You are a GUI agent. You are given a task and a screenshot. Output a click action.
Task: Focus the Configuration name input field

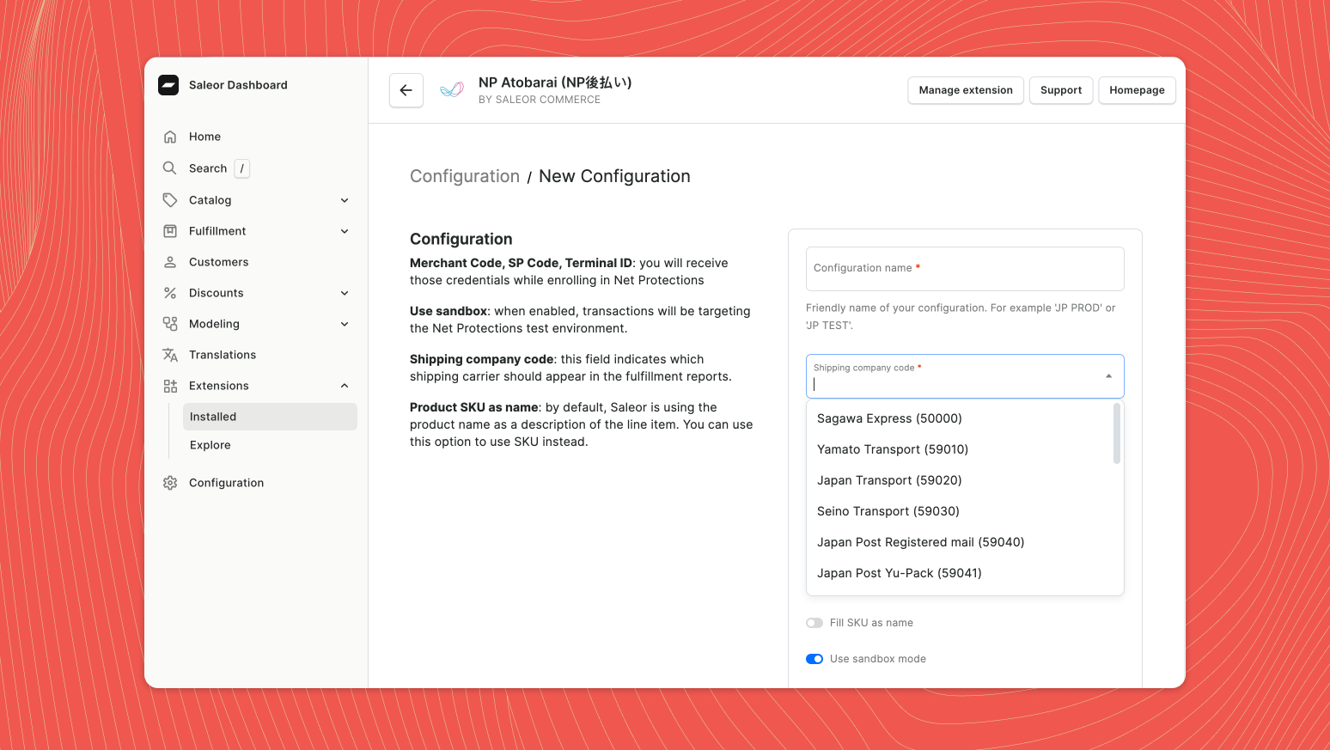pyautogui.click(x=964, y=269)
